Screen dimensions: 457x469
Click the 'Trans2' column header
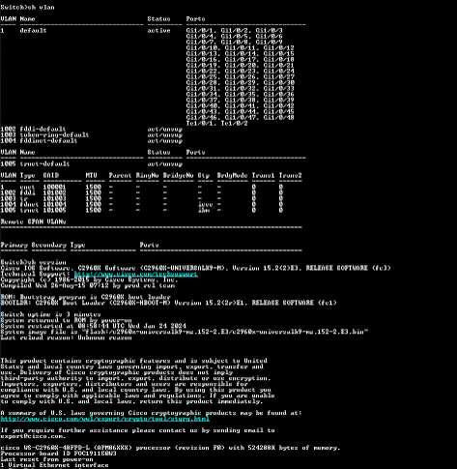pyautogui.click(x=290, y=175)
